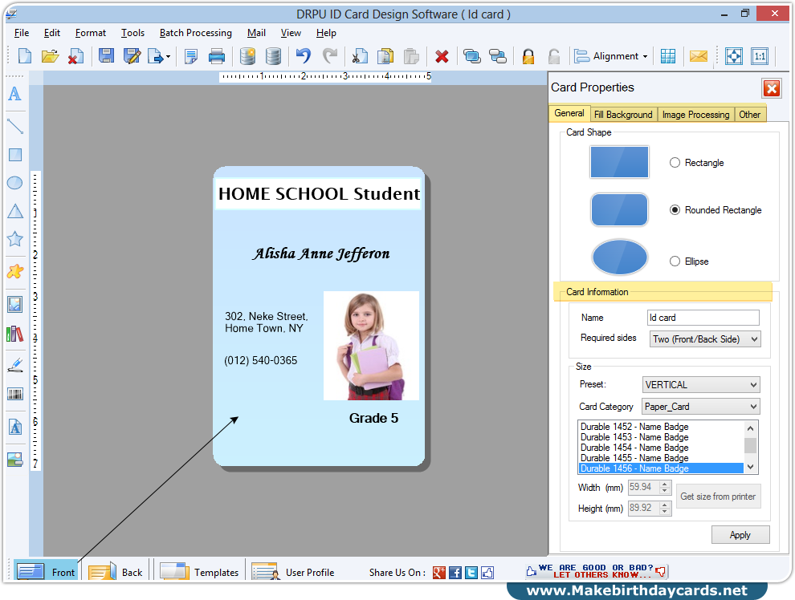795x600 pixels.
Task: Switch to the Fill Background tab
Action: tap(623, 115)
